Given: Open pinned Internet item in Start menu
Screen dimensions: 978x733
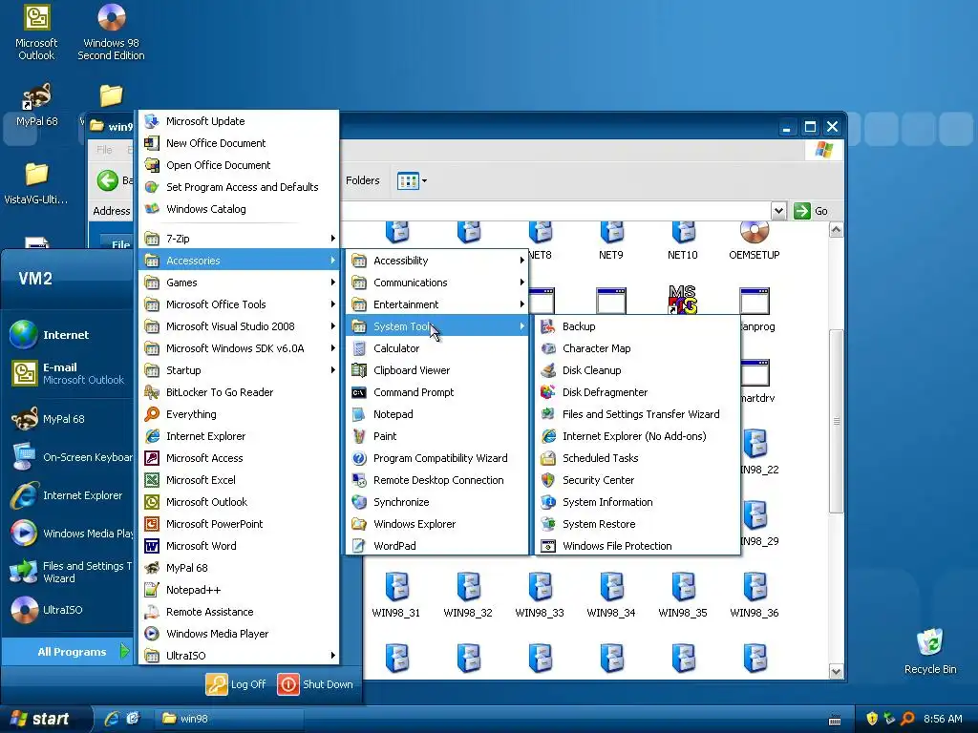Looking at the screenshot, I should 68,335.
